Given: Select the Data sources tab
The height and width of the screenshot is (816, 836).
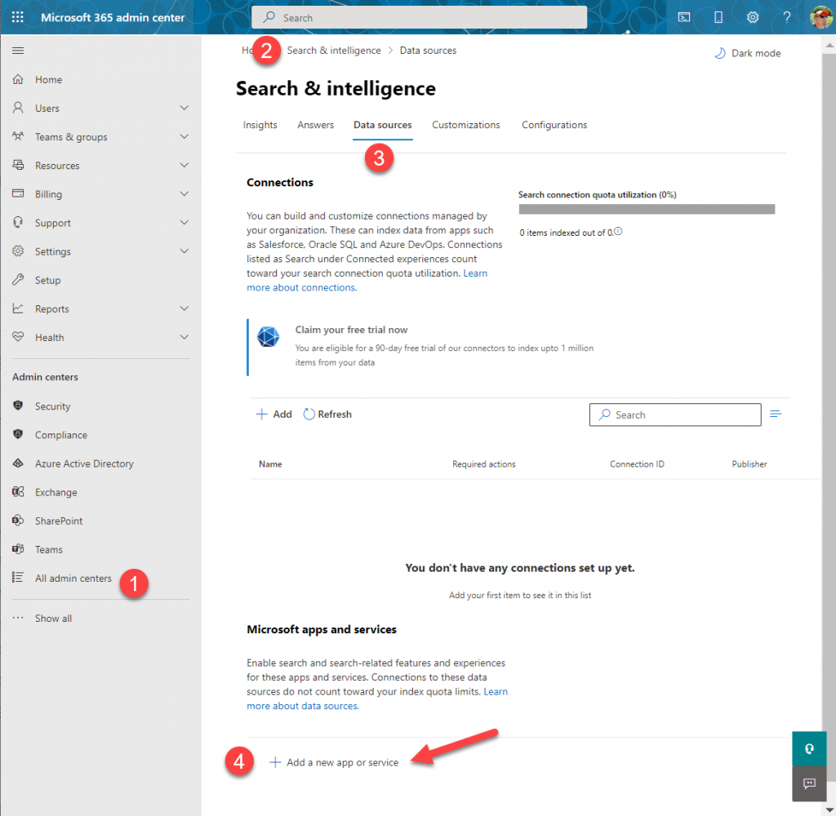Looking at the screenshot, I should click(382, 125).
